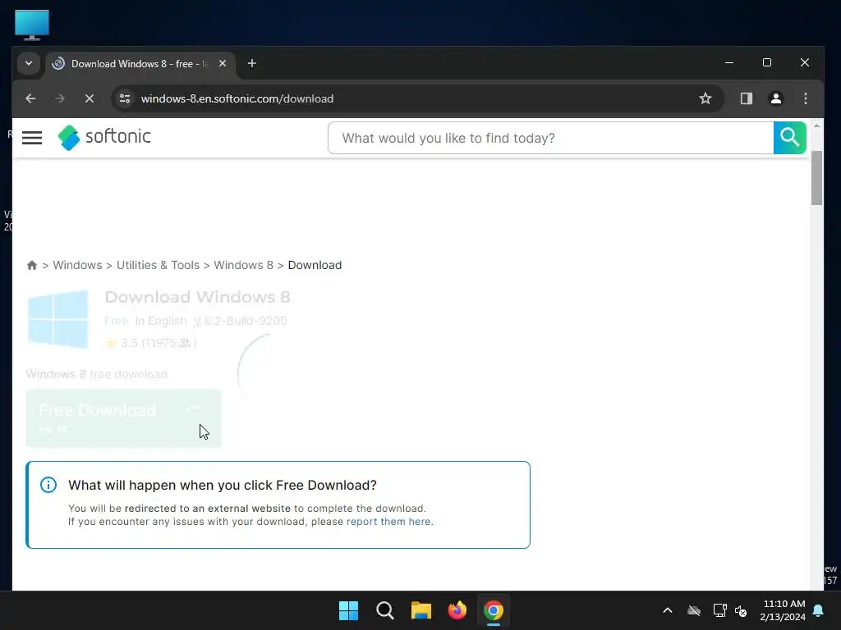Open the Windows Start button
This screenshot has width=841, height=630.
pyautogui.click(x=348, y=610)
